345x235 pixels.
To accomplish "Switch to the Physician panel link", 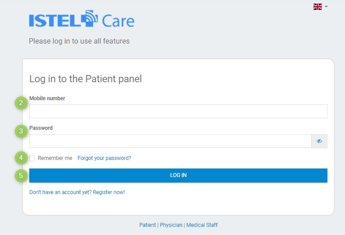I will pos(171,225).
